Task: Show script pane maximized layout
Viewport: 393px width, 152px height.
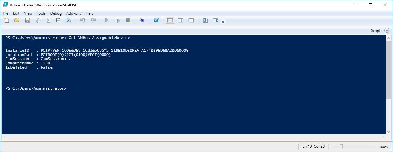Action: pos(191,20)
